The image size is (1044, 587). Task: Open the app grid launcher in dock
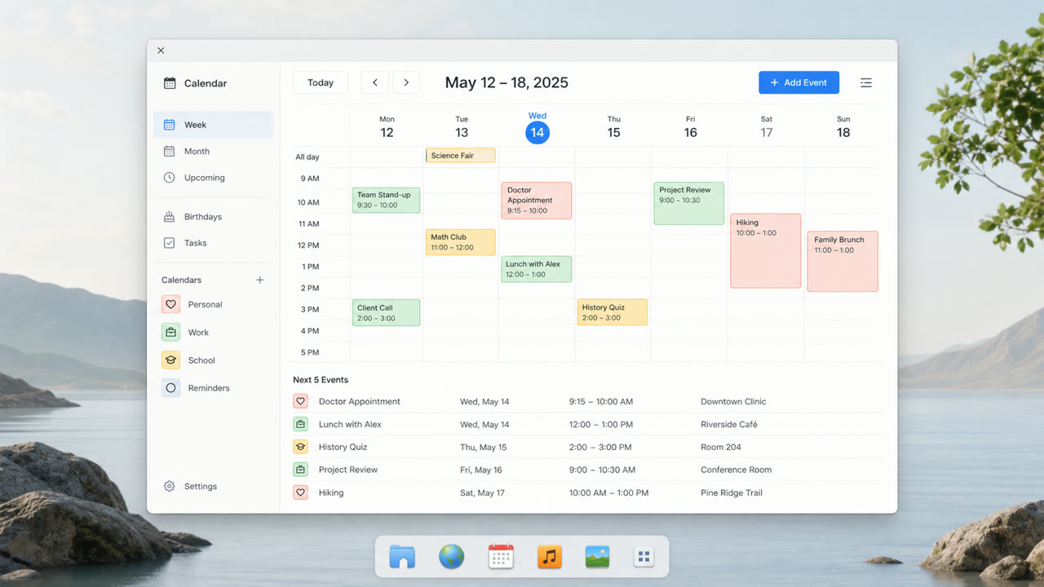point(644,557)
